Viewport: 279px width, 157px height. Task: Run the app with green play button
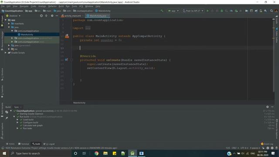[x=208, y=11]
